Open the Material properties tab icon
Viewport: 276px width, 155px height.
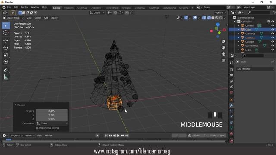(232, 133)
